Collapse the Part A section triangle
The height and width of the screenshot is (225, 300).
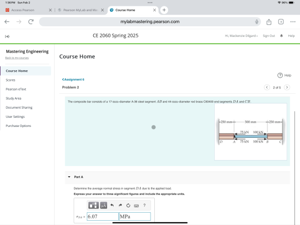[x=69, y=177]
